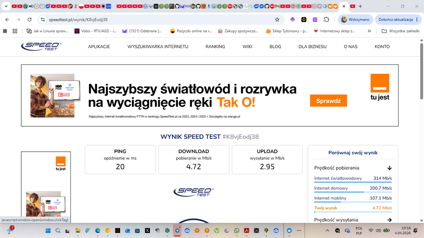Click the UPLOAD value 2.95

tap(267, 166)
